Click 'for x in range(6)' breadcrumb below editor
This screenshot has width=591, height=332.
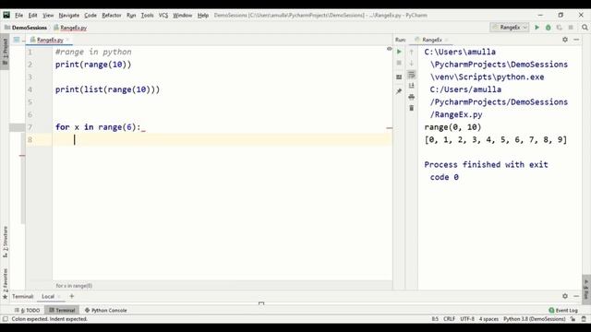[74, 286]
